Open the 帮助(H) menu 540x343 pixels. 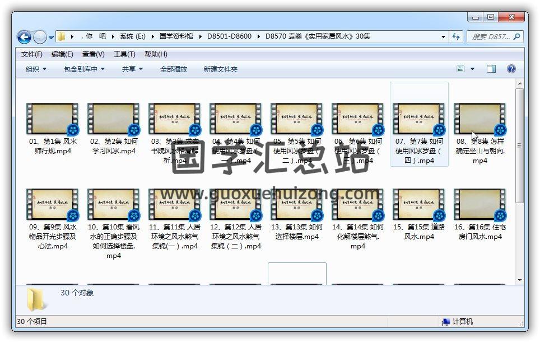click(156, 54)
